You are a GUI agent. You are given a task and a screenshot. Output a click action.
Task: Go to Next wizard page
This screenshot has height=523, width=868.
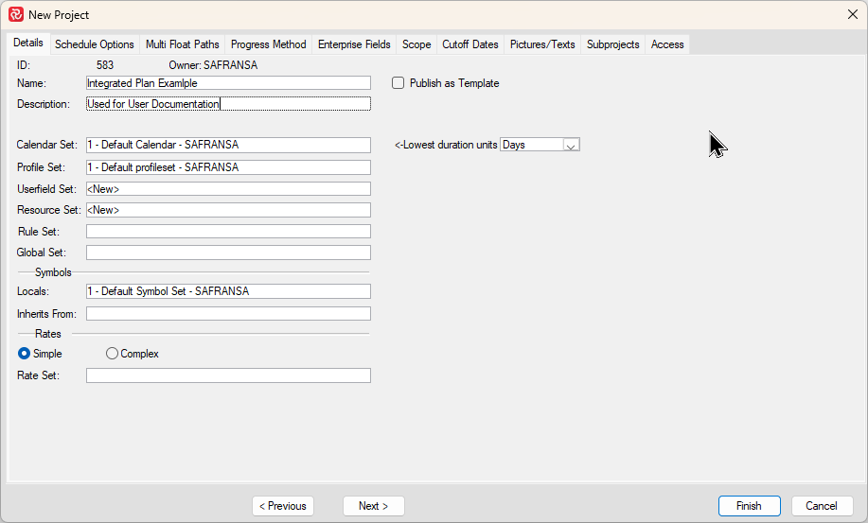(373, 506)
